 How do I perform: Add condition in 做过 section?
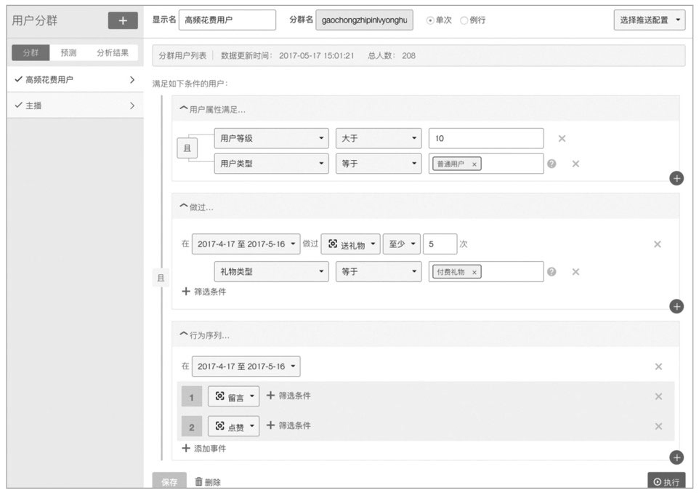click(x=676, y=307)
